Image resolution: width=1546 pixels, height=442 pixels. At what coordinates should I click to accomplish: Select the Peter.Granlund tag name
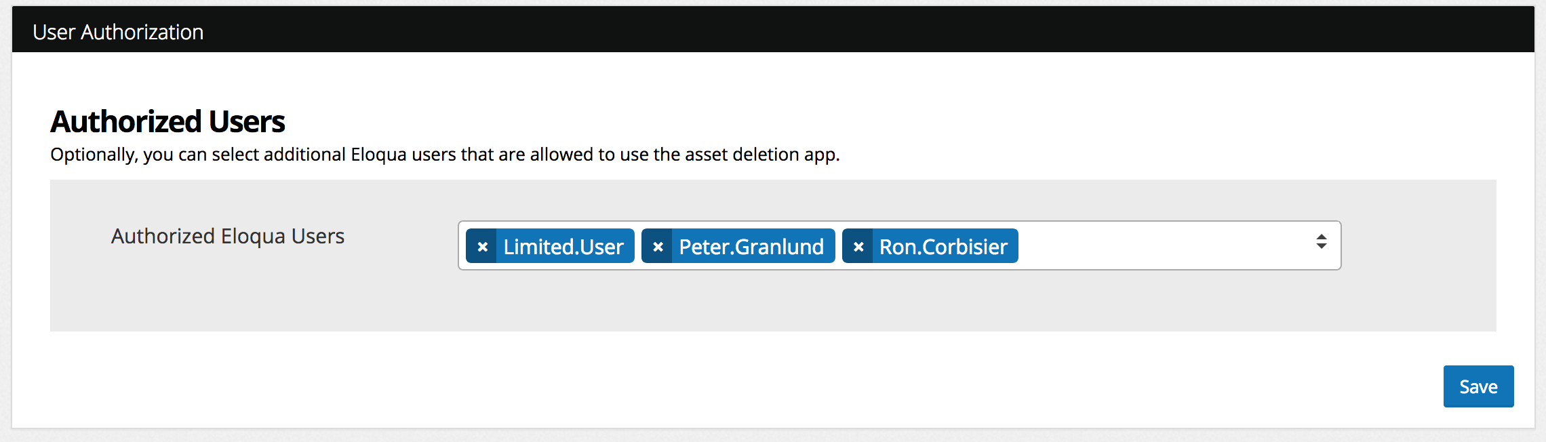point(751,247)
